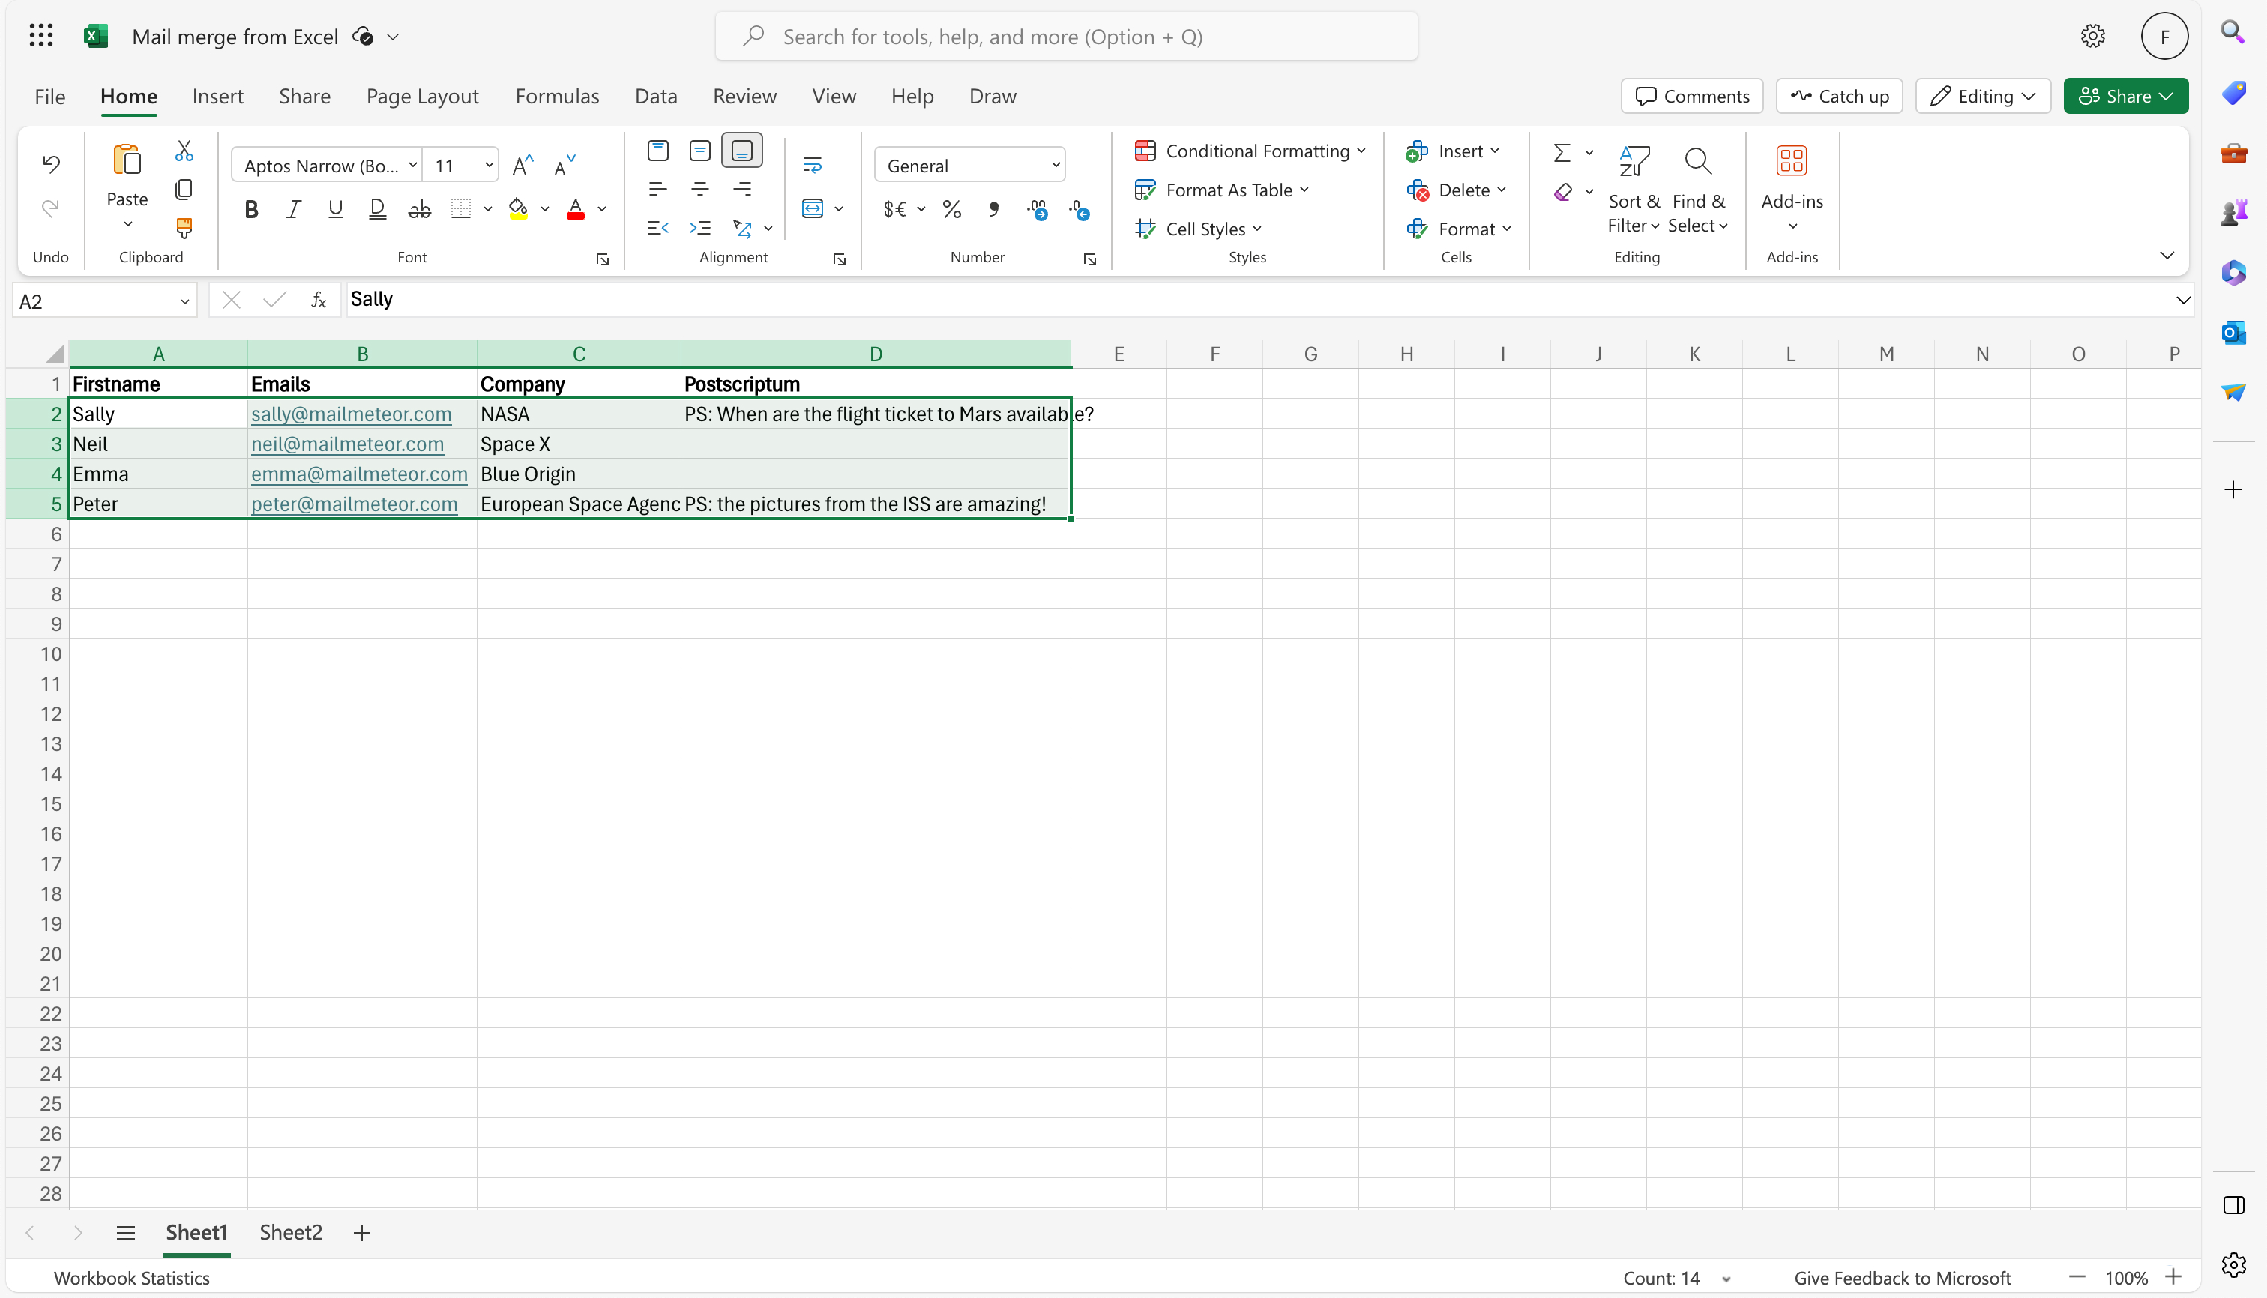Open Outlook from the side panel
This screenshot has height=1298, width=2267.
pyautogui.click(x=2233, y=333)
